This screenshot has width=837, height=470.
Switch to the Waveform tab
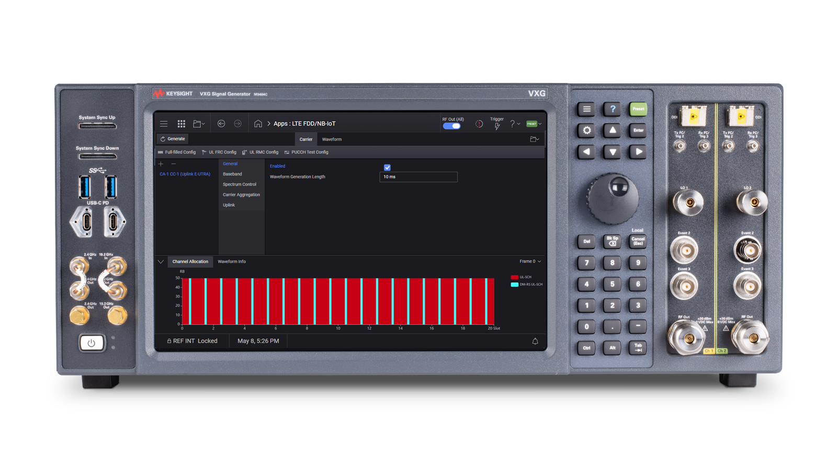pos(332,139)
